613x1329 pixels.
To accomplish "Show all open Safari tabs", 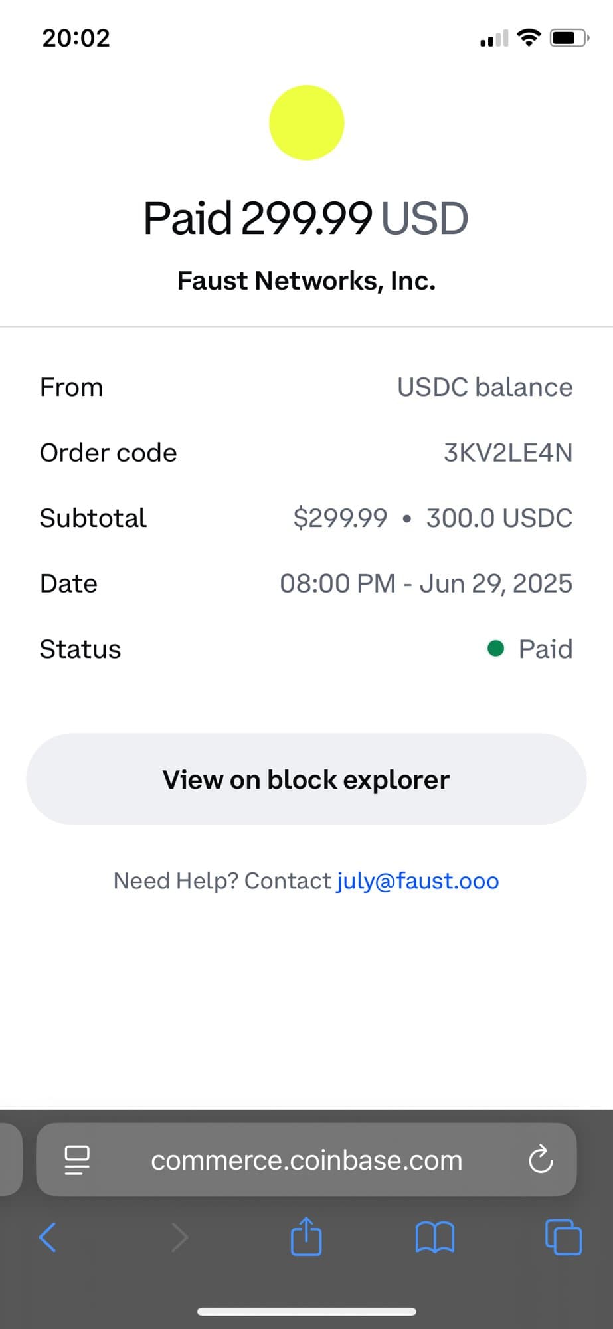I will (x=563, y=1237).
